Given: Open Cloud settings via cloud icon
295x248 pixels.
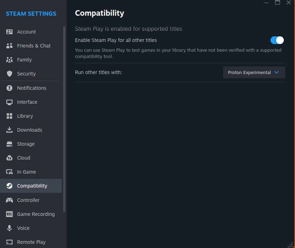Looking at the screenshot, I should [x=9, y=158].
